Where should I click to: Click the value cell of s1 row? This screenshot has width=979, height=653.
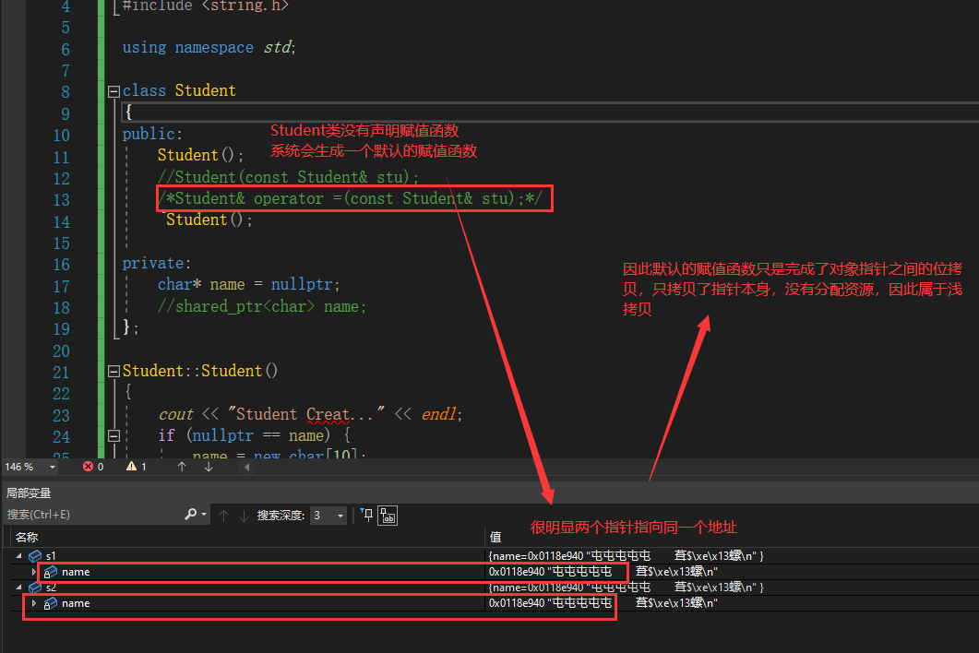coord(626,555)
